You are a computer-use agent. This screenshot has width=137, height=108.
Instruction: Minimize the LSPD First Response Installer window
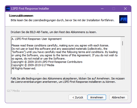[102, 9]
